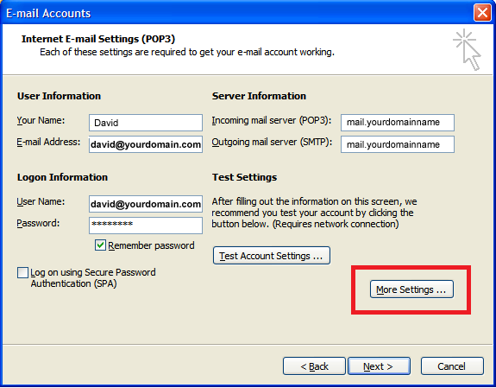Screen dimensions: 496x388
Task: Click the Server Information section heading
Action: 259,96
